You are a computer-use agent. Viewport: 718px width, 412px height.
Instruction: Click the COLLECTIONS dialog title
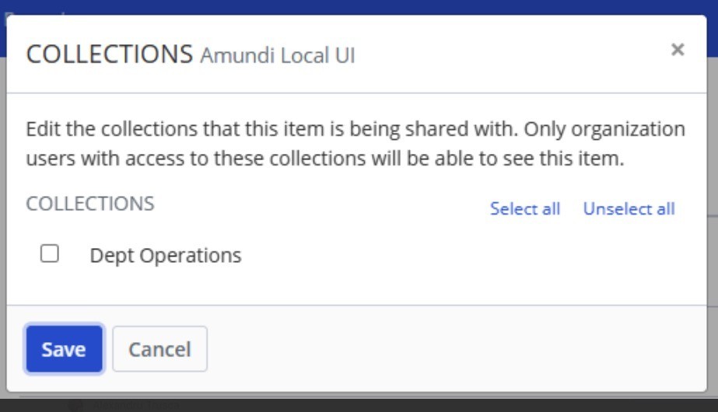click(x=110, y=54)
